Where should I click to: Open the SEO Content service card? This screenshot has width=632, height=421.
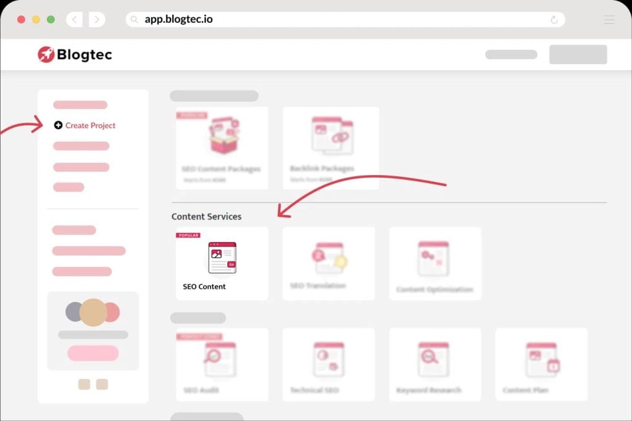click(x=222, y=263)
